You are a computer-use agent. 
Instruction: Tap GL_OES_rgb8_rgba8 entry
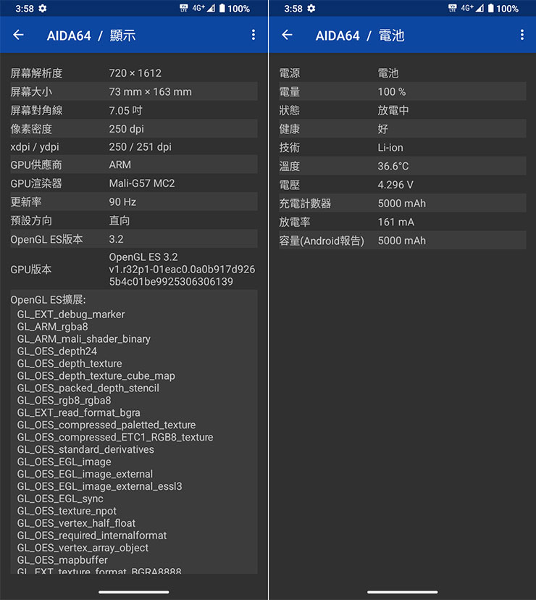(x=64, y=400)
